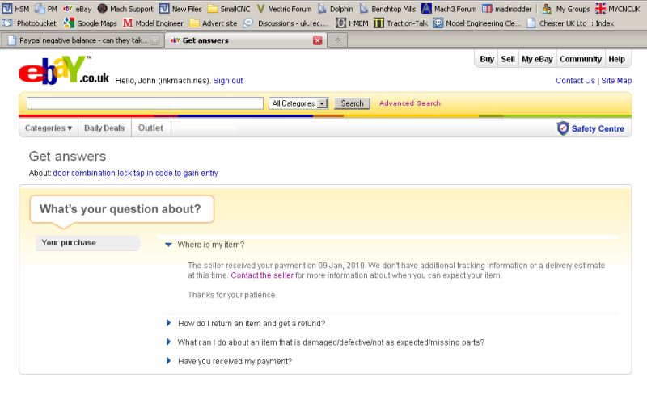Open the Buy menu
This screenshot has height=407, width=647.
click(487, 59)
